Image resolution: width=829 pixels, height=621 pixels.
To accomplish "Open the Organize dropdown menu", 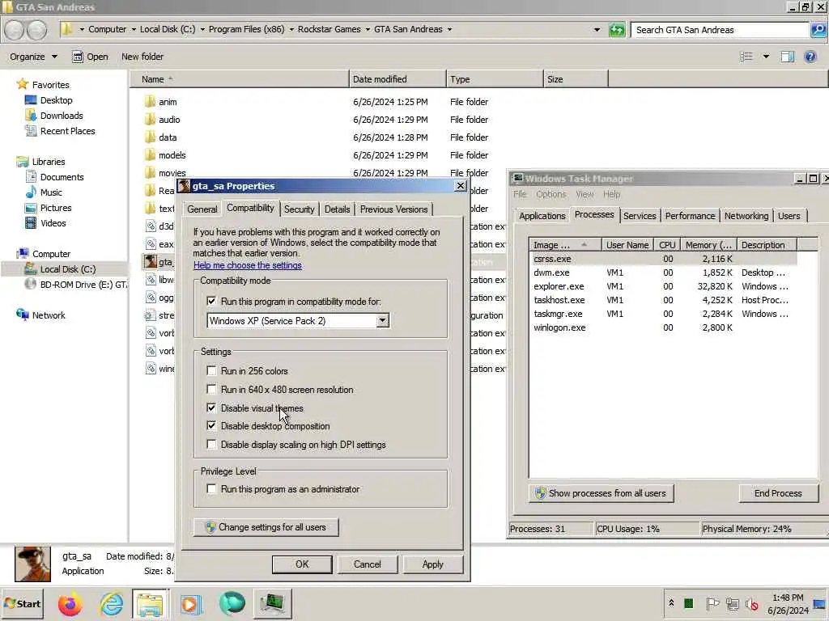I will click(33, 57).
